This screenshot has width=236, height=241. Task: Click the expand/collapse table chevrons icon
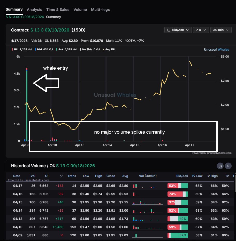[228, 166]
